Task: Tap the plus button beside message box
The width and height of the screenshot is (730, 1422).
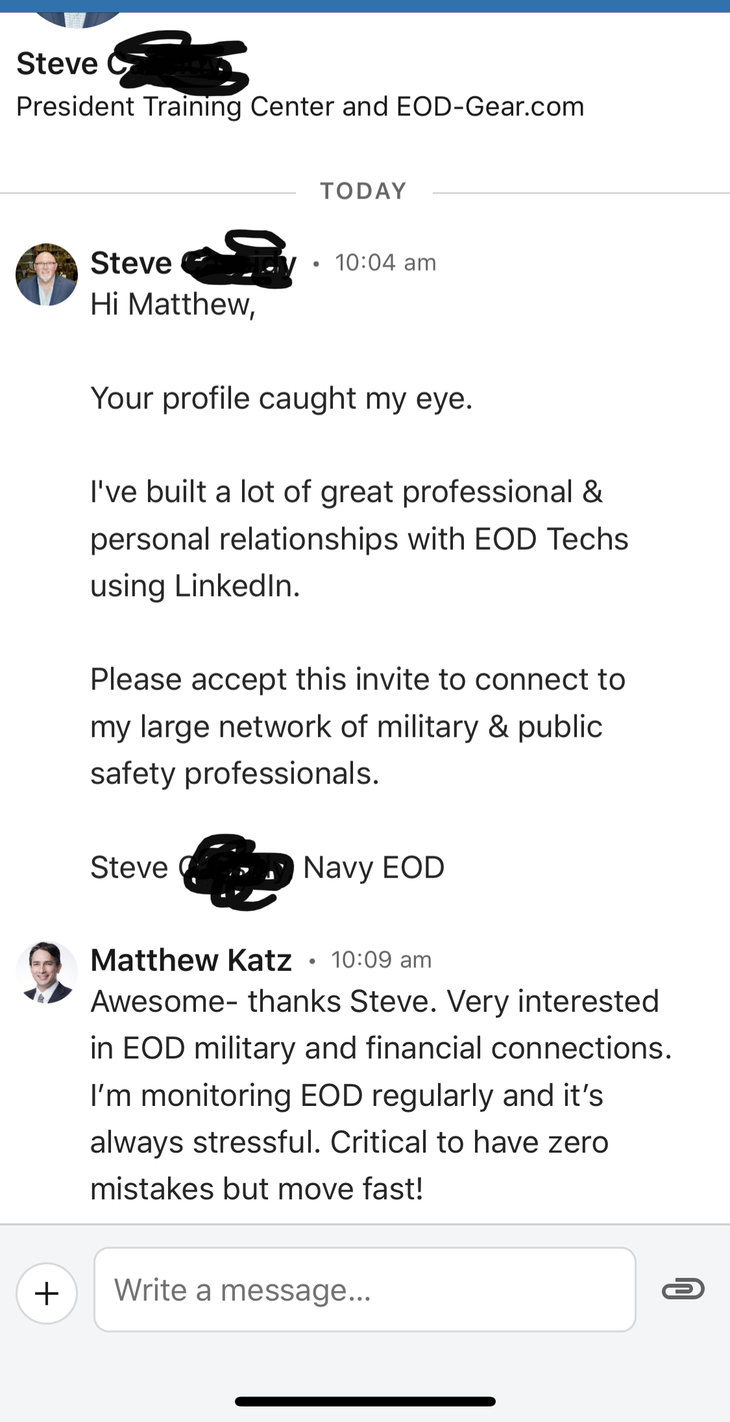Action: [x=47, y=1293]
